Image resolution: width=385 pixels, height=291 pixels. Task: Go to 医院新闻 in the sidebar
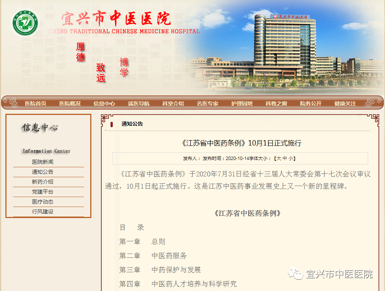pos(42,162)
